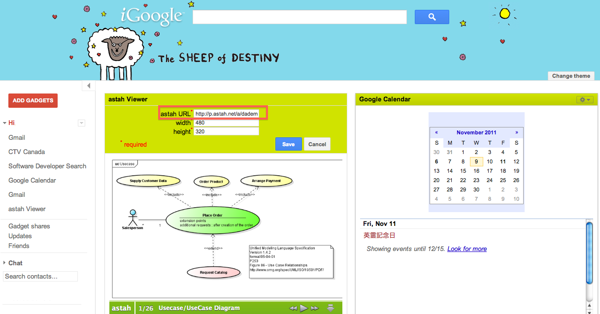Go to next month in calendar

[516, 132]
